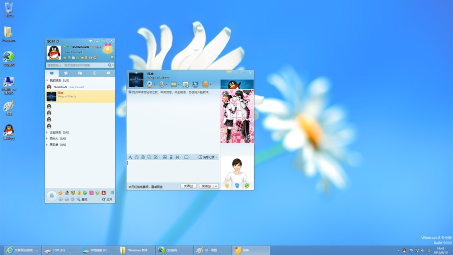Click the insert image icon in chat toolbar
Image resolution: width=453 pixels, height=255 pixels.
(165, 157)
